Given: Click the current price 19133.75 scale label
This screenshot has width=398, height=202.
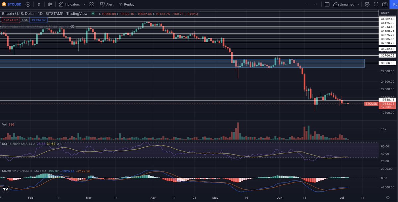Looking at the screenshot, I should pos(387,103).
